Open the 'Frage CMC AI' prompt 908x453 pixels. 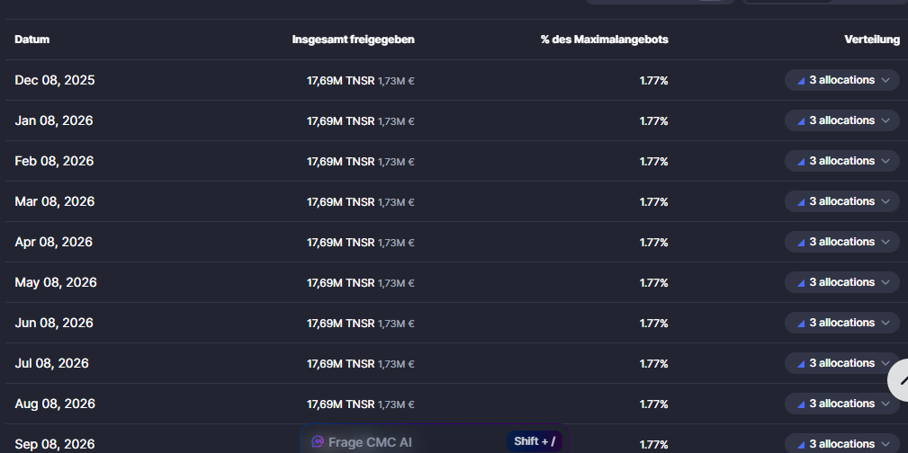click(x=370, y=441)
